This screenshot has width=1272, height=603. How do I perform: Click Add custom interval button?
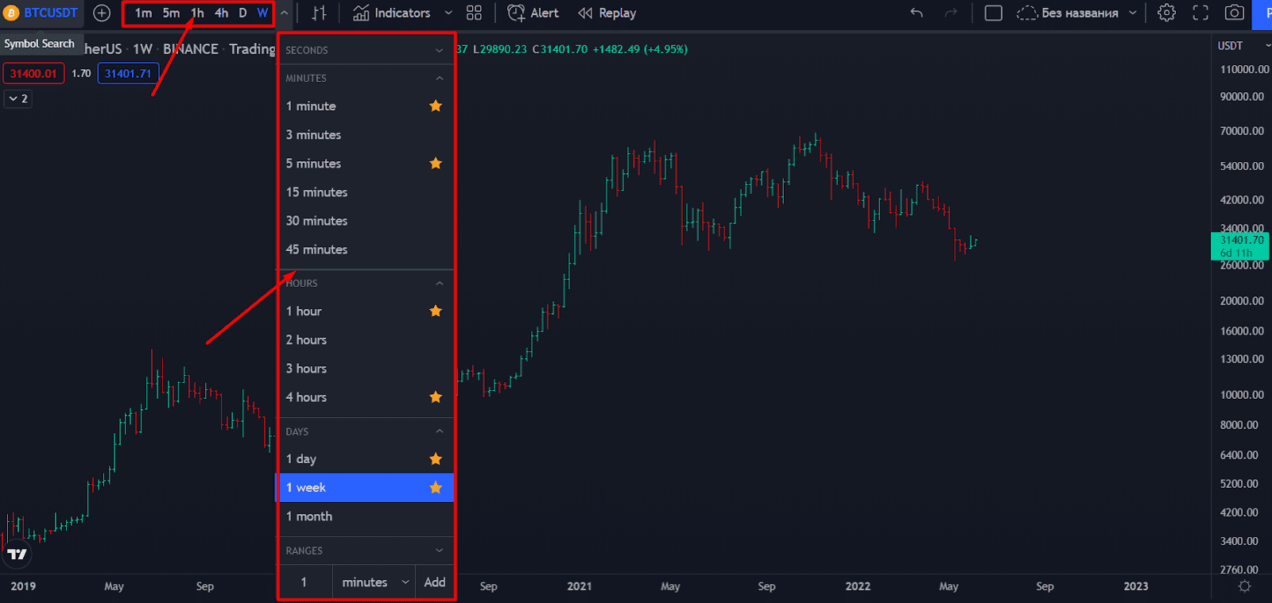tap(435, 582)
